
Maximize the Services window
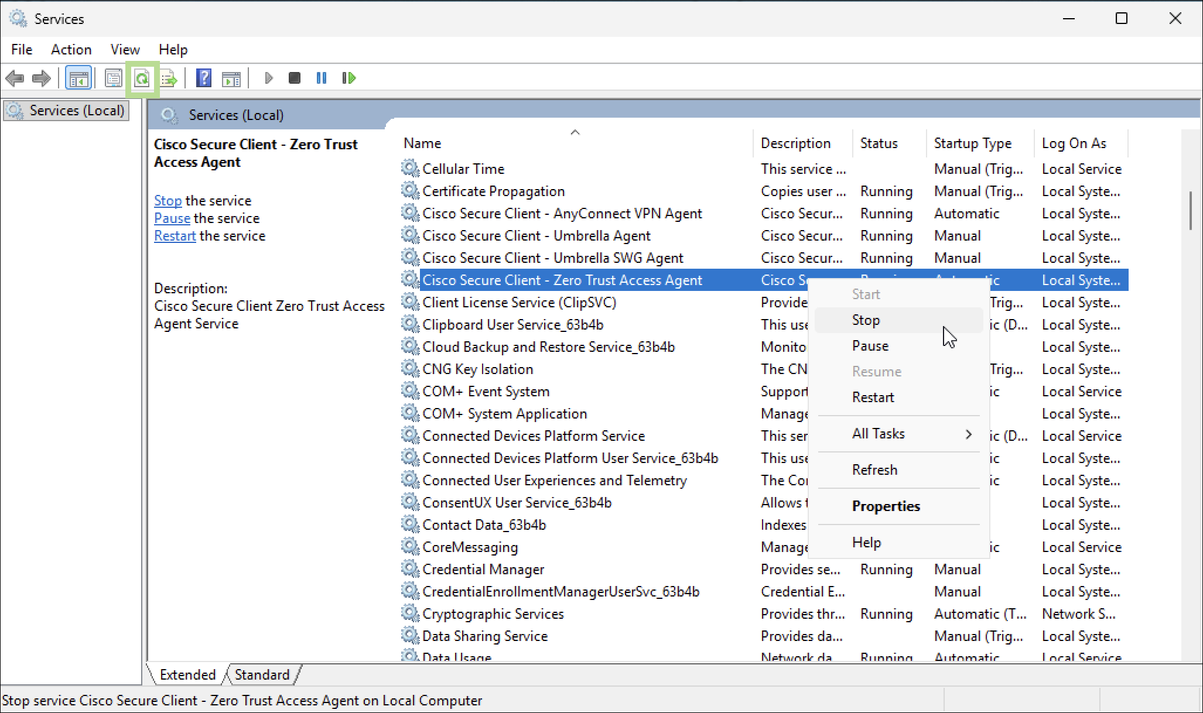(x=1121, y=19)
